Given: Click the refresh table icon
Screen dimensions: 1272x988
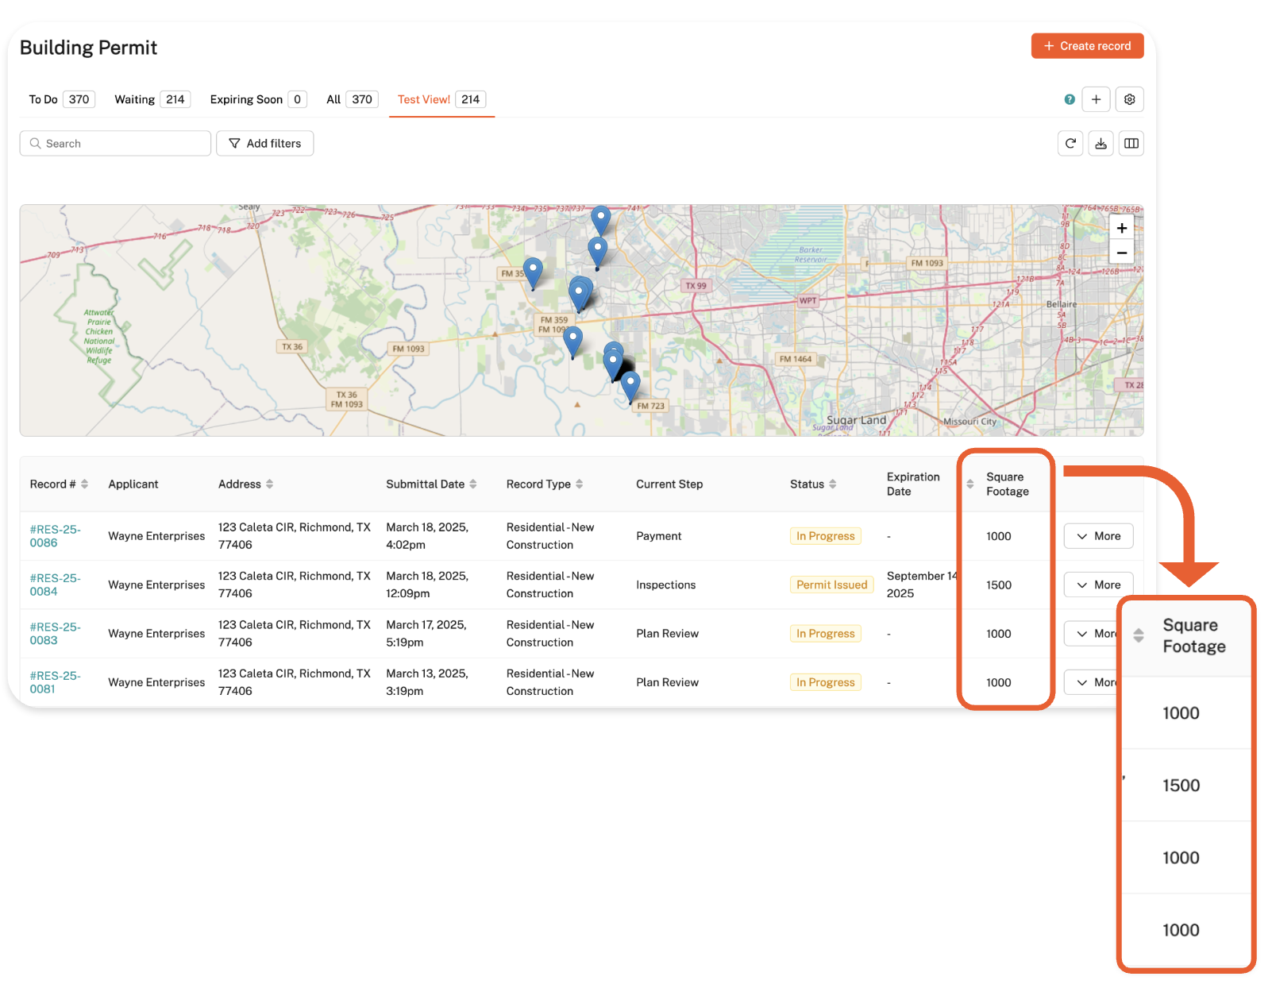Looking at the screenshot, I should coord(1070,144).
